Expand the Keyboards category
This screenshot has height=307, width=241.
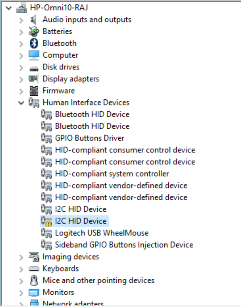click(21, 269)
